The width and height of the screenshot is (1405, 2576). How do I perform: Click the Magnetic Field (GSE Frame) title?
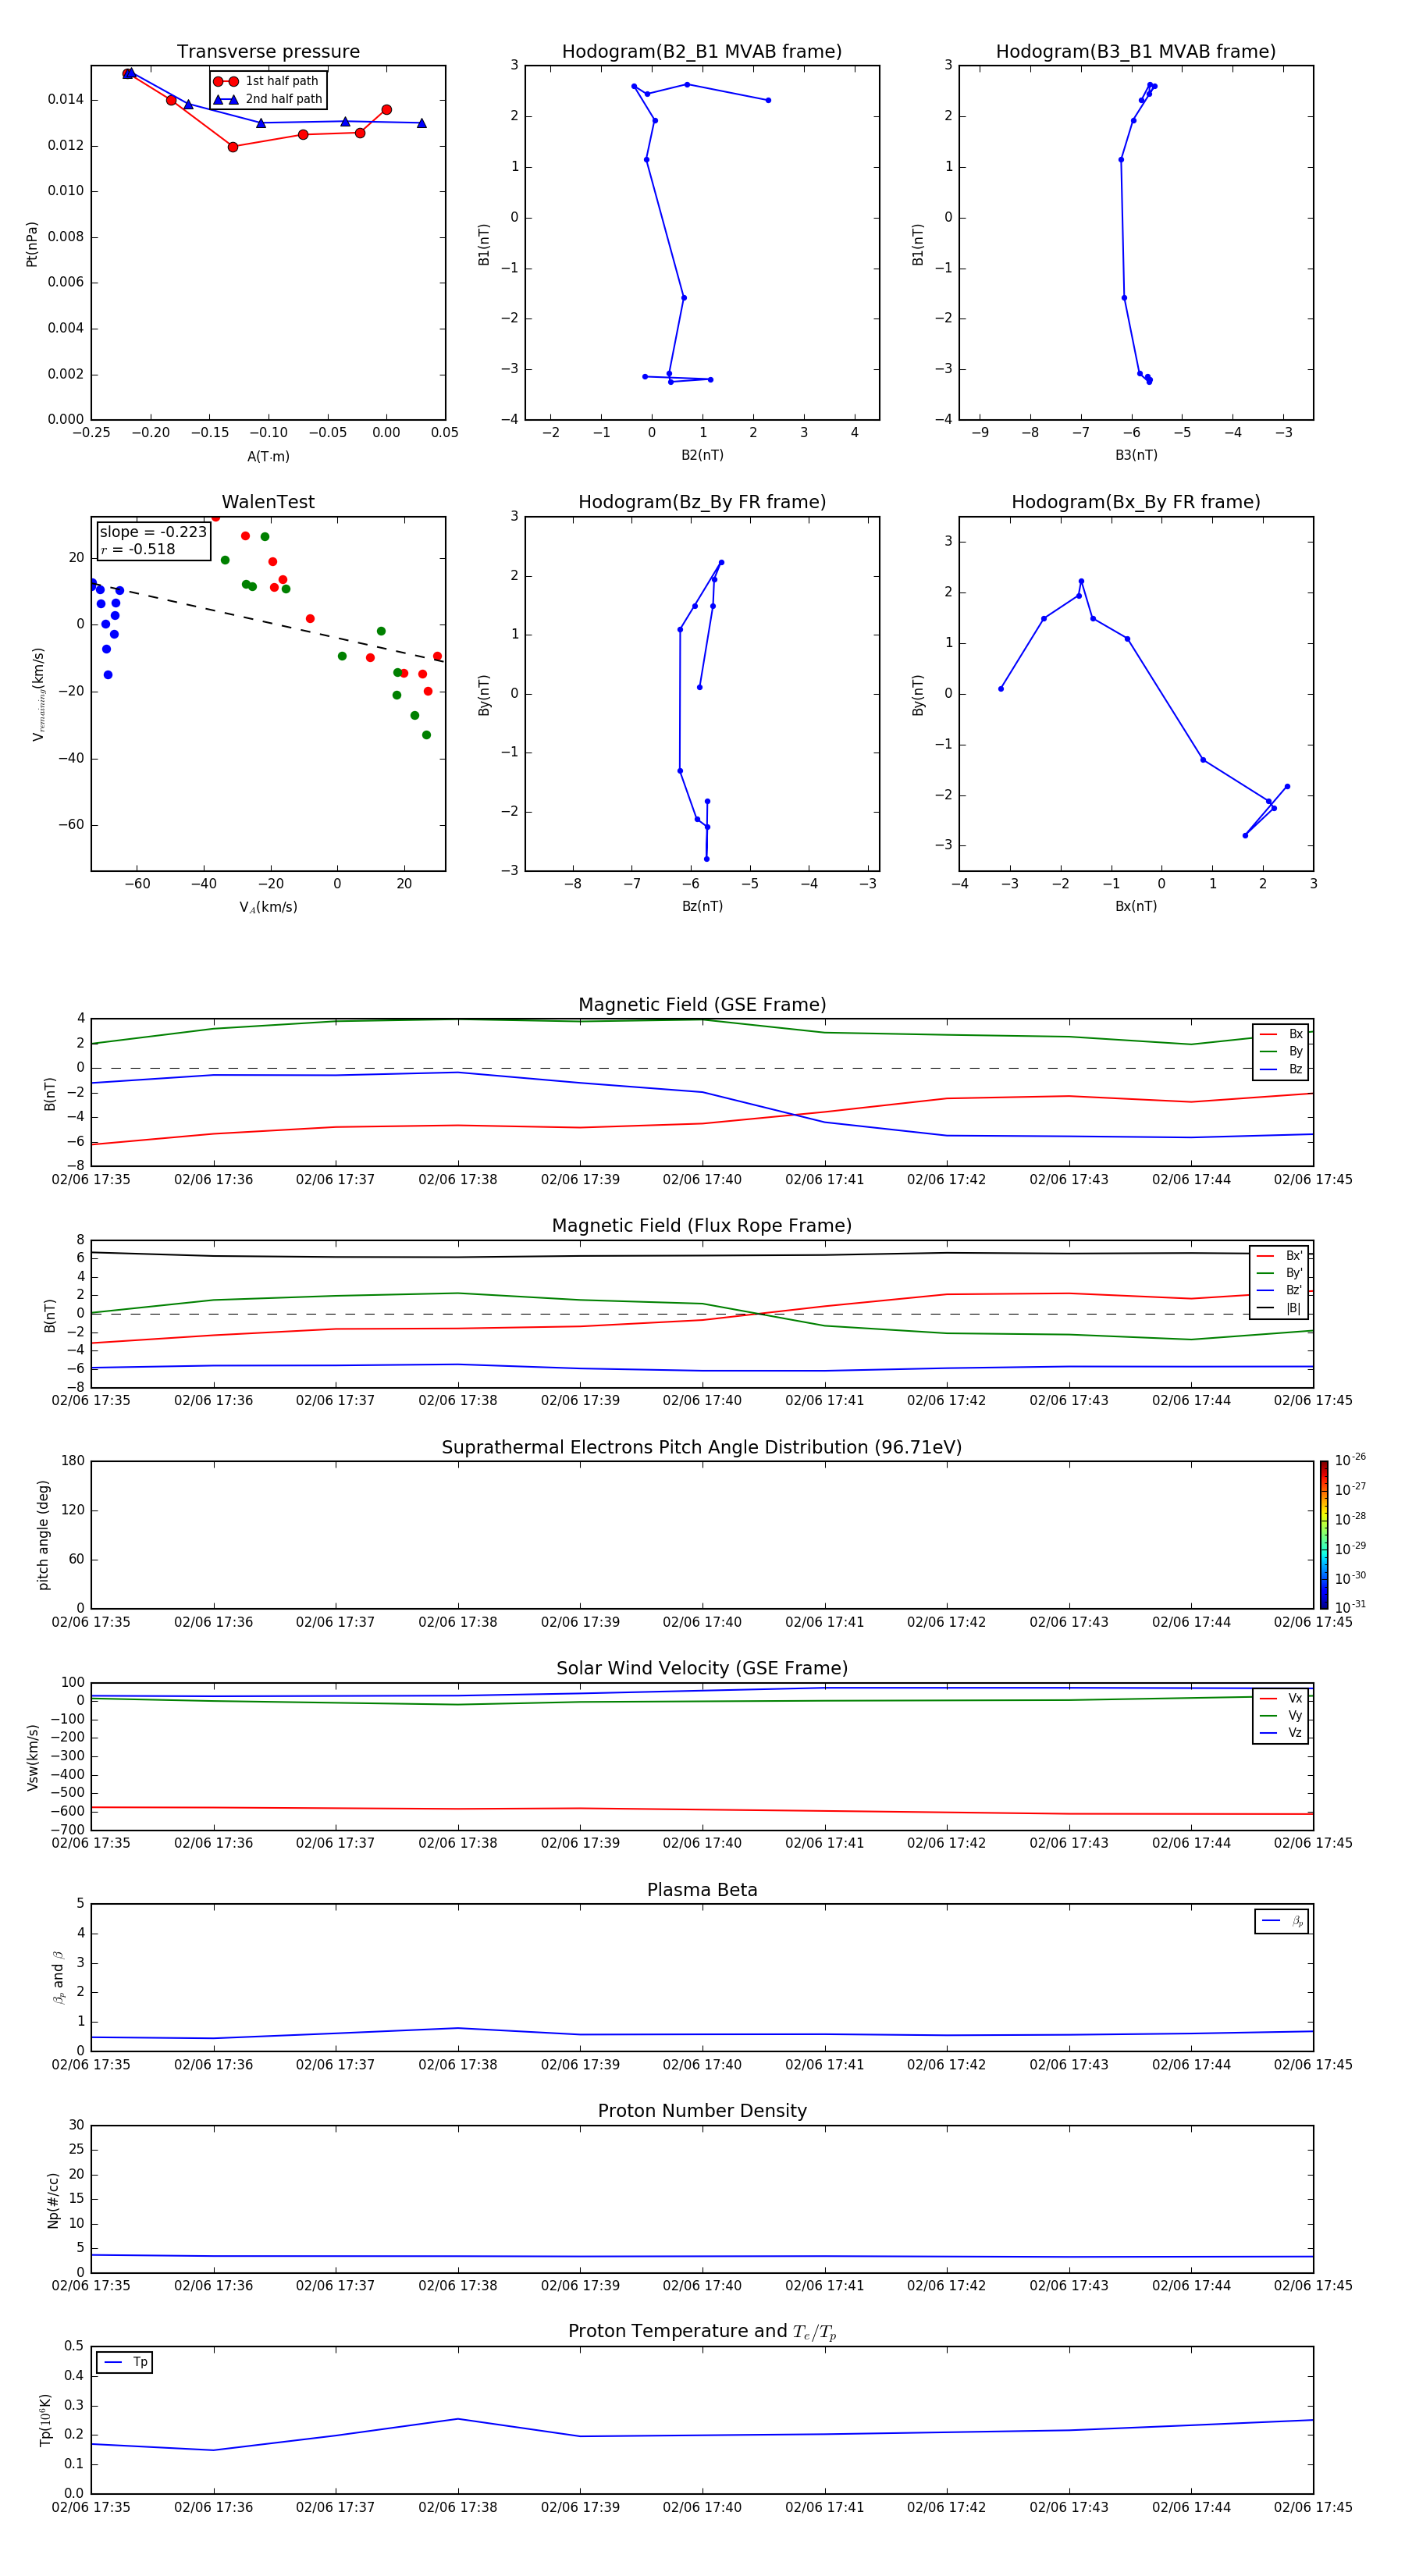[x=702, y=1005]
